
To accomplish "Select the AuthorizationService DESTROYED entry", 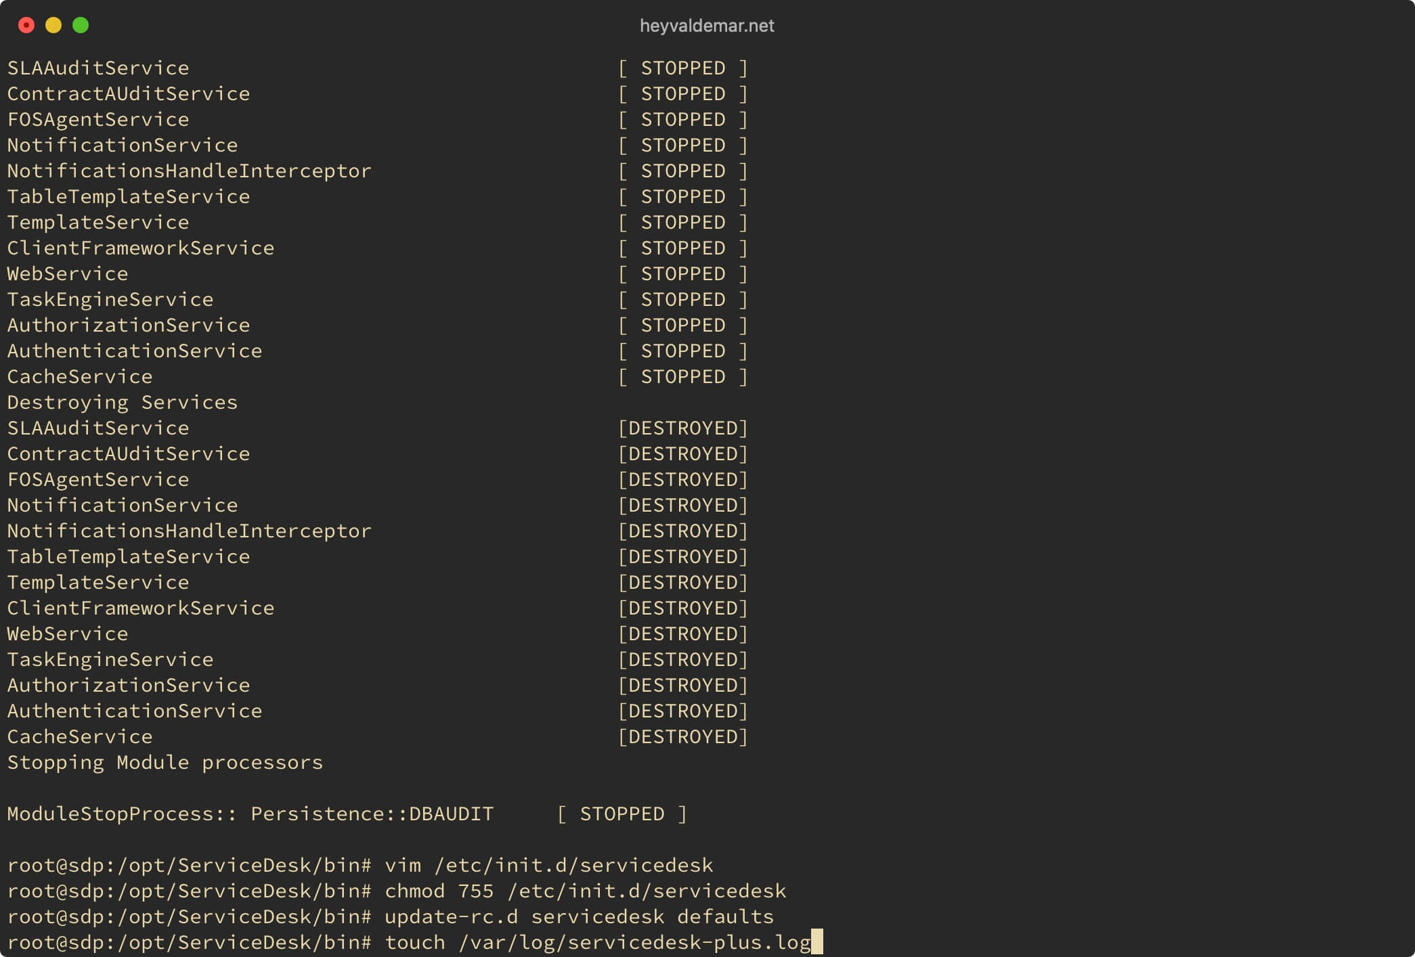I will coord(378,685).
